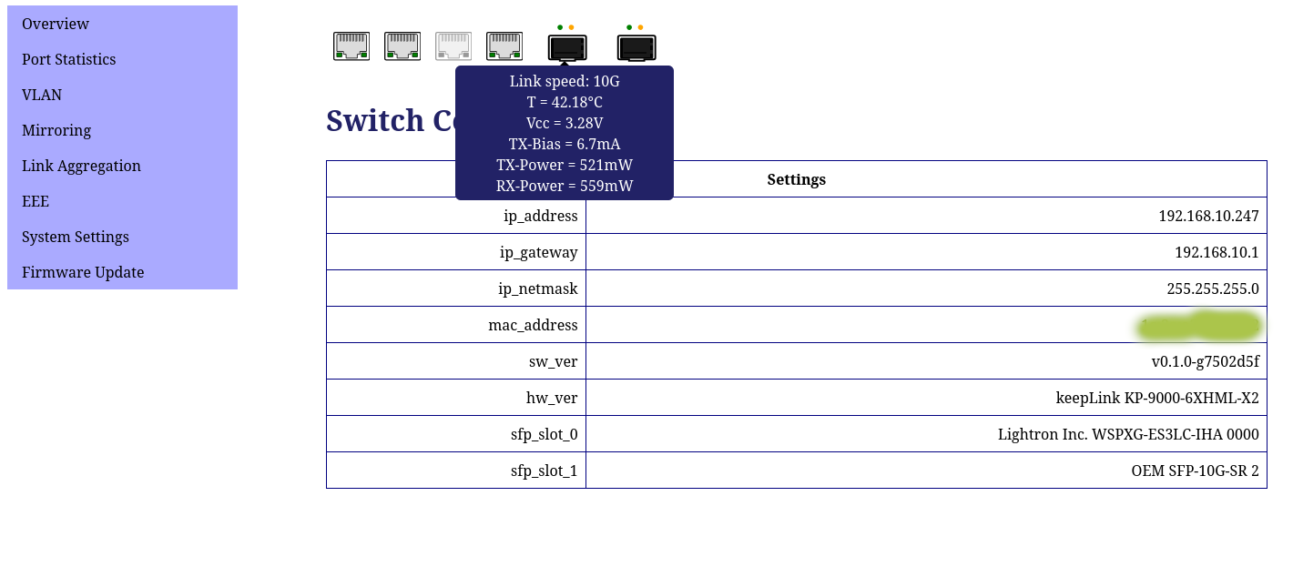Open the Overview page
1293x567 pixels.
122,24
